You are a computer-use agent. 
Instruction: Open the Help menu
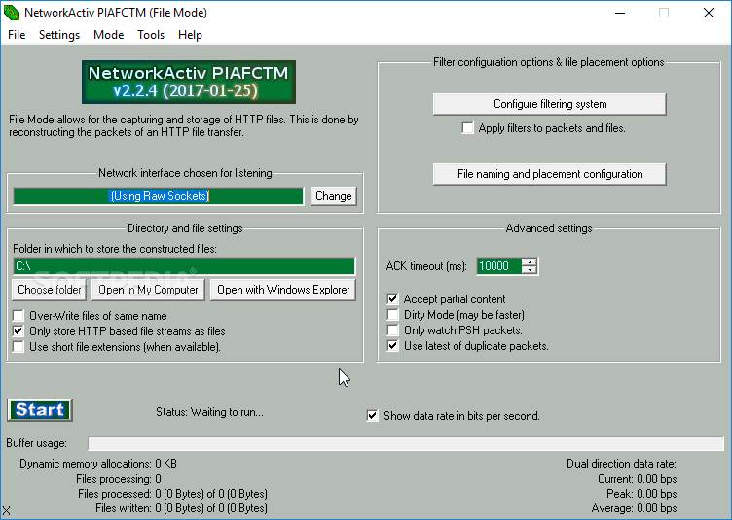pos(190,35)
